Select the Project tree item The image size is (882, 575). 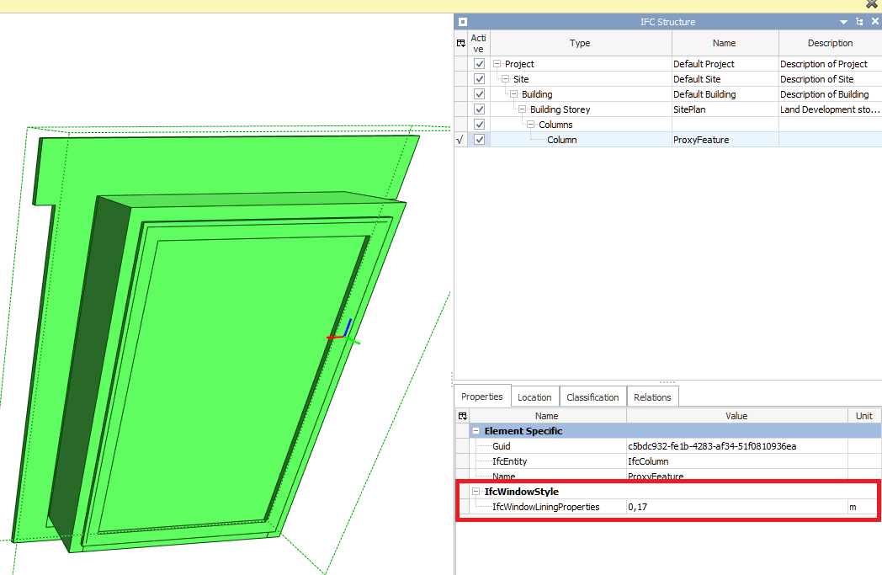tap(519, 64)
